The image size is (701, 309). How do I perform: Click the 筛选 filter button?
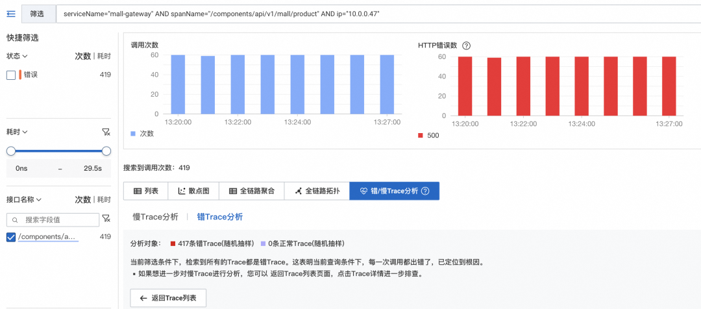click(x=38, y=14)
